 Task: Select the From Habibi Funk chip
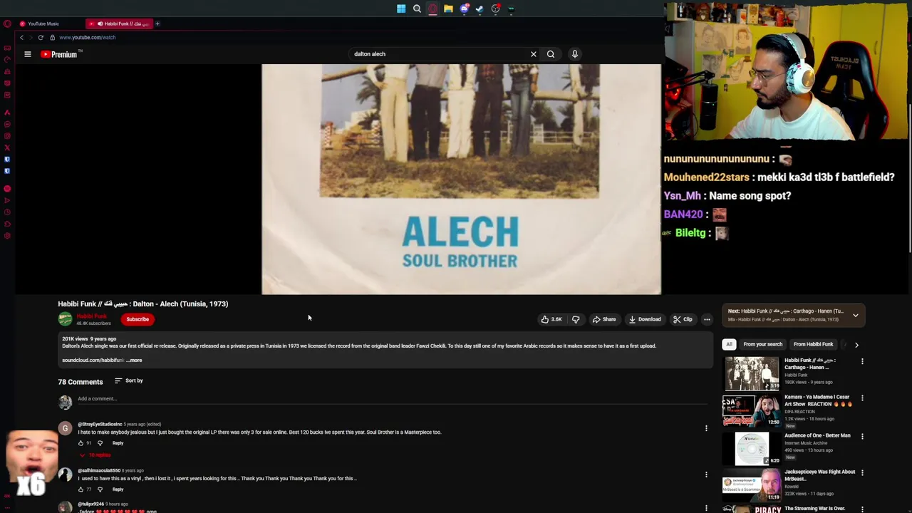813,344
